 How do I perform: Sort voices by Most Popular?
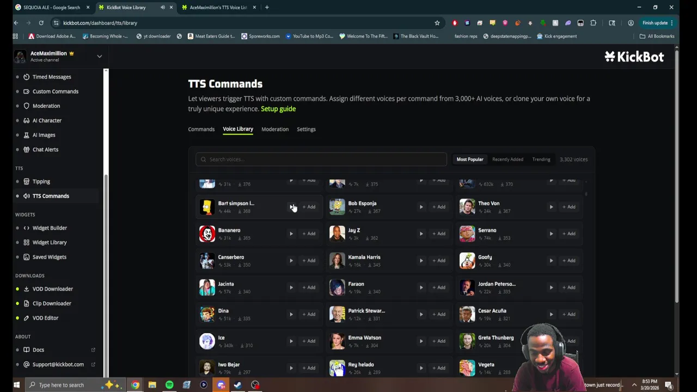click(470, 160)
